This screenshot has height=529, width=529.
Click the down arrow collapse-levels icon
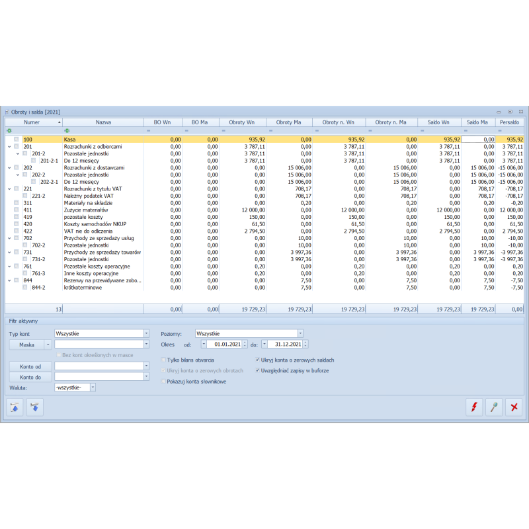click(x=34, y=407)
